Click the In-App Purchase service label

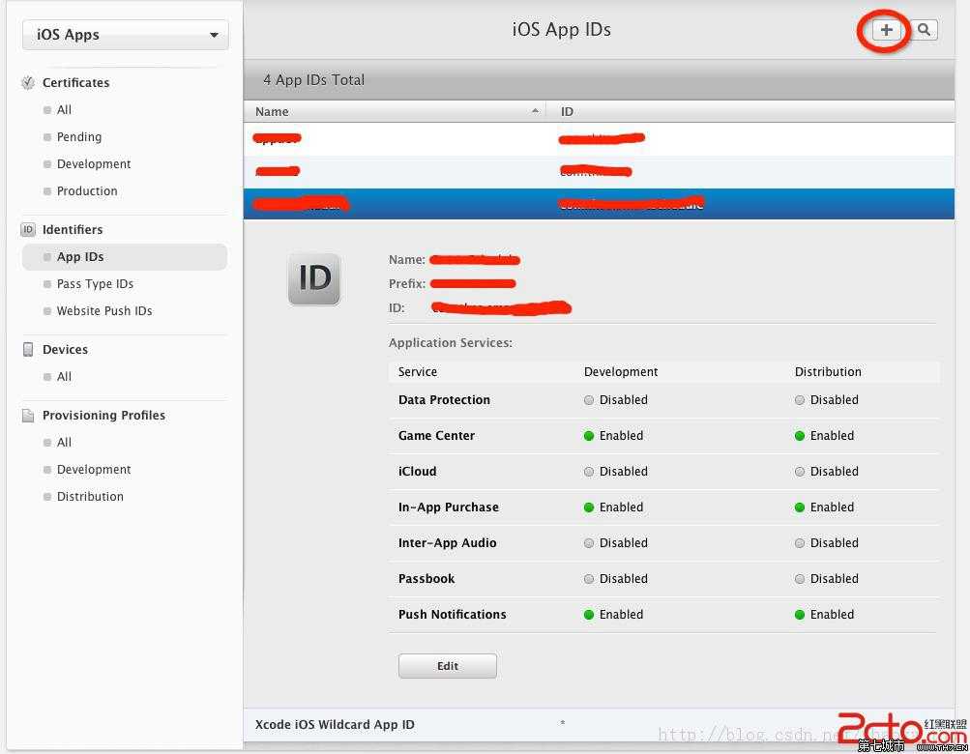pos(448,507)
